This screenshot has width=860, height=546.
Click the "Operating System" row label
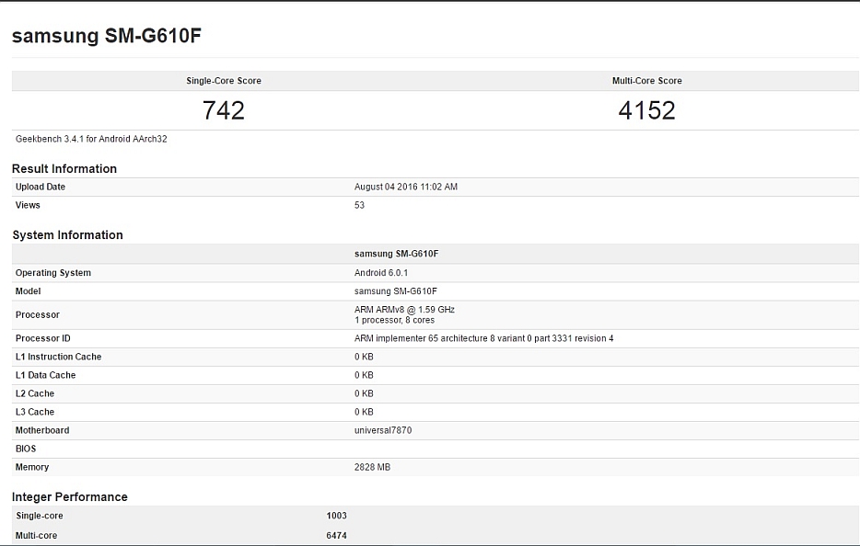[53, 273]
